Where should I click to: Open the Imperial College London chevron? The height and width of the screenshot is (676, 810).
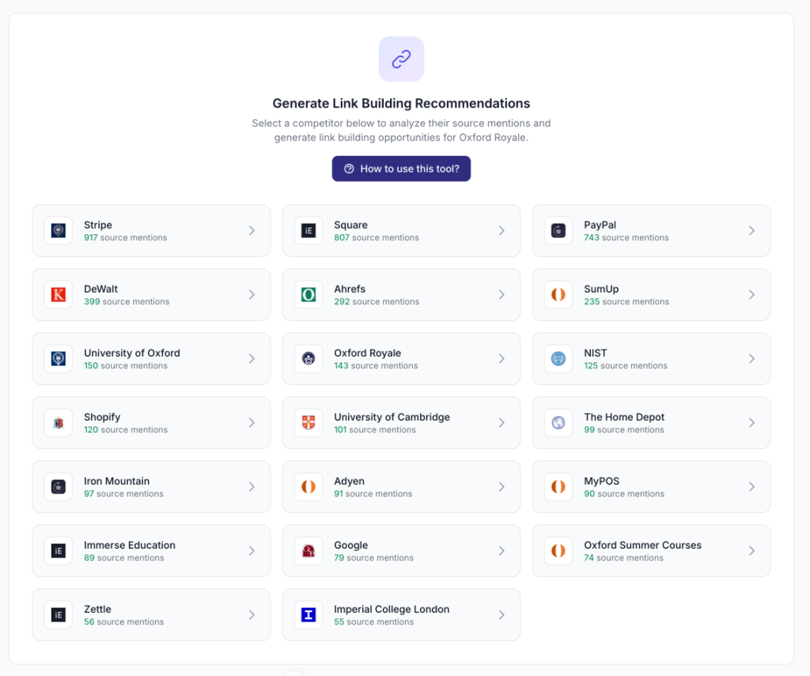click(x=502, y=614)
